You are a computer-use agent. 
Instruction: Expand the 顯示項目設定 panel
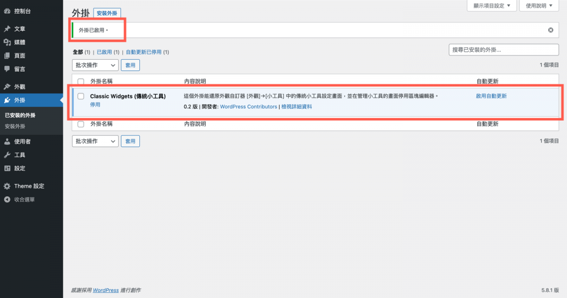491,6
